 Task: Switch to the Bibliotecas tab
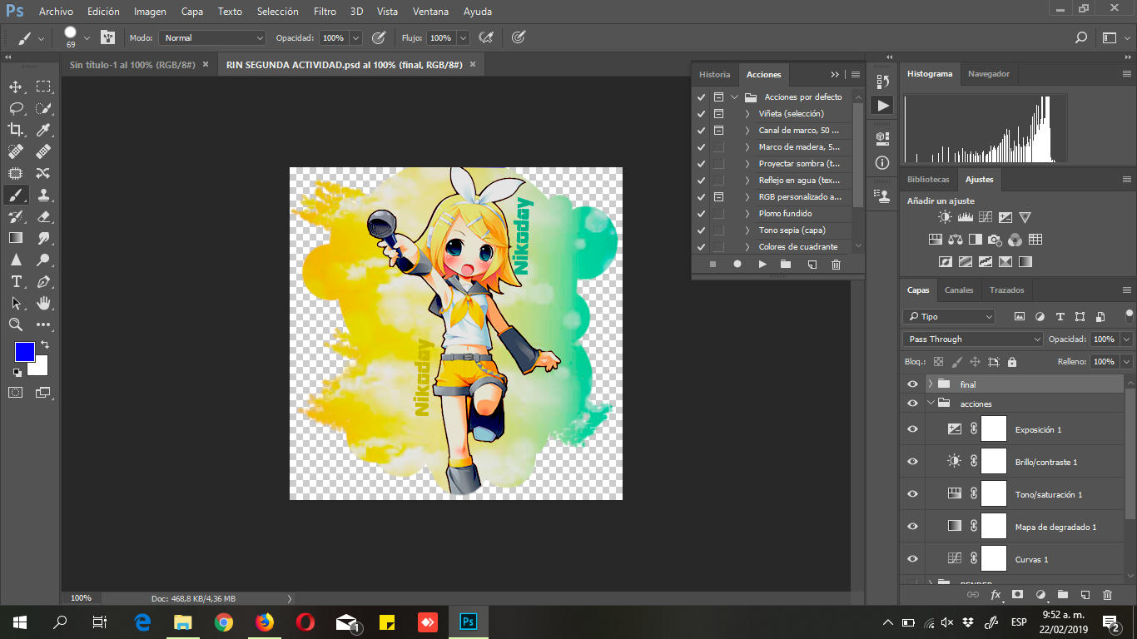coord(928,180)
